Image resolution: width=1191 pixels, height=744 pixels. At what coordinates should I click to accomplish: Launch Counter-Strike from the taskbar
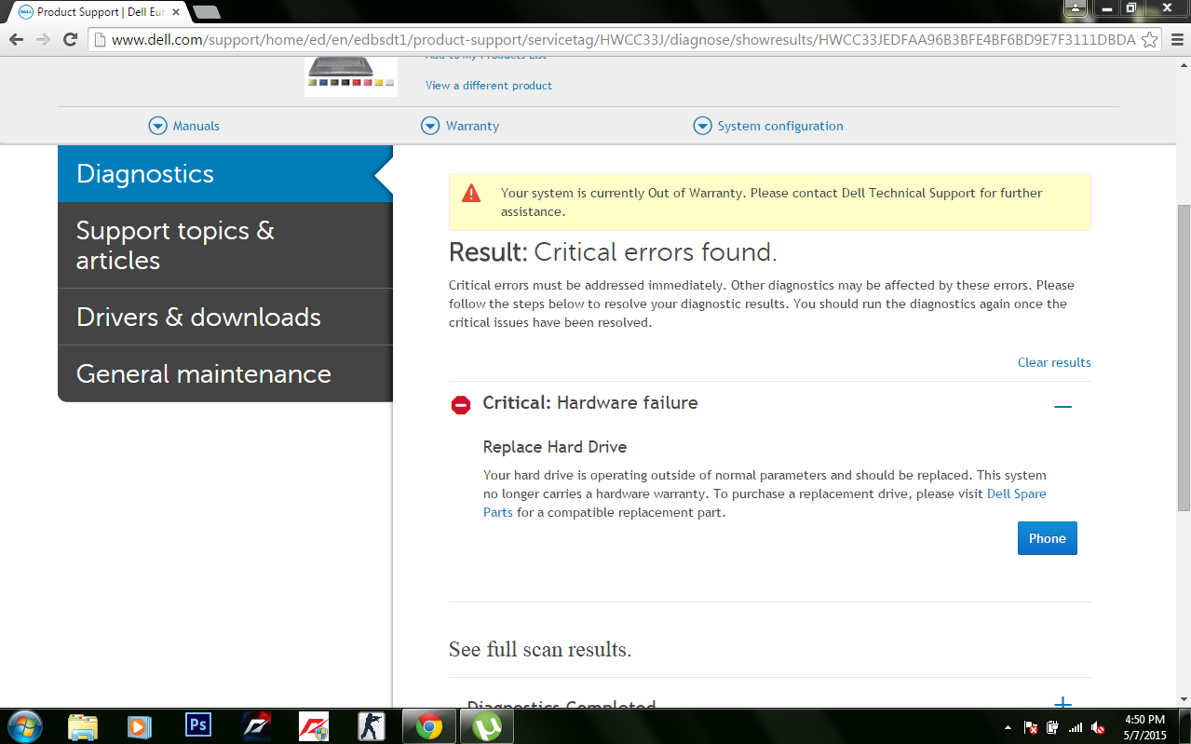pyautogui.click(x=371, y=726)
